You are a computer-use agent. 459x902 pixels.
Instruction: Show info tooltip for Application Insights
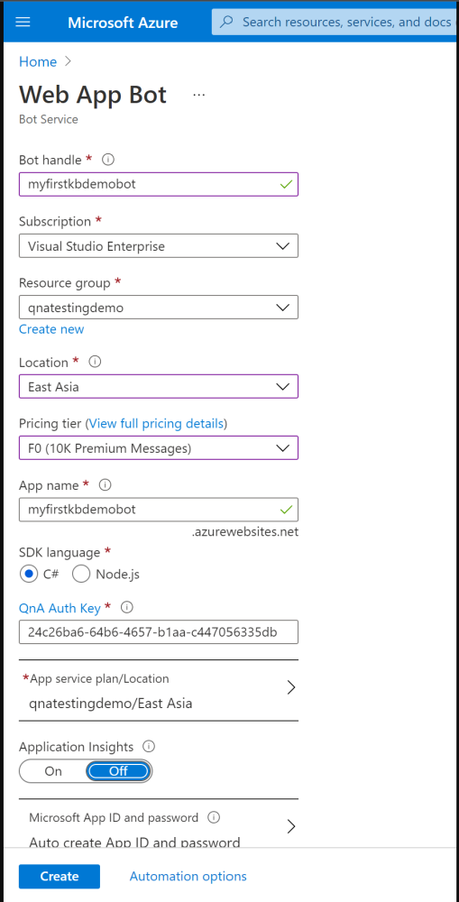(150, 747)
